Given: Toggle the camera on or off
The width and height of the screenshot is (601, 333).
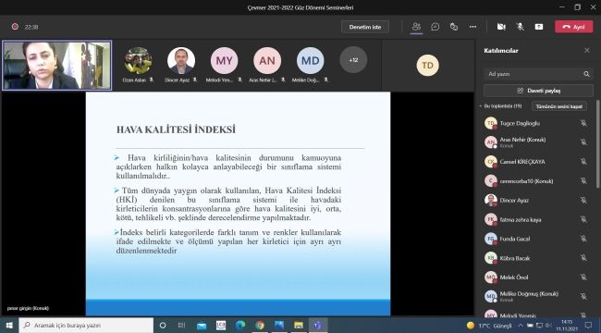Looking at the screenshot, I should [501, 27].
